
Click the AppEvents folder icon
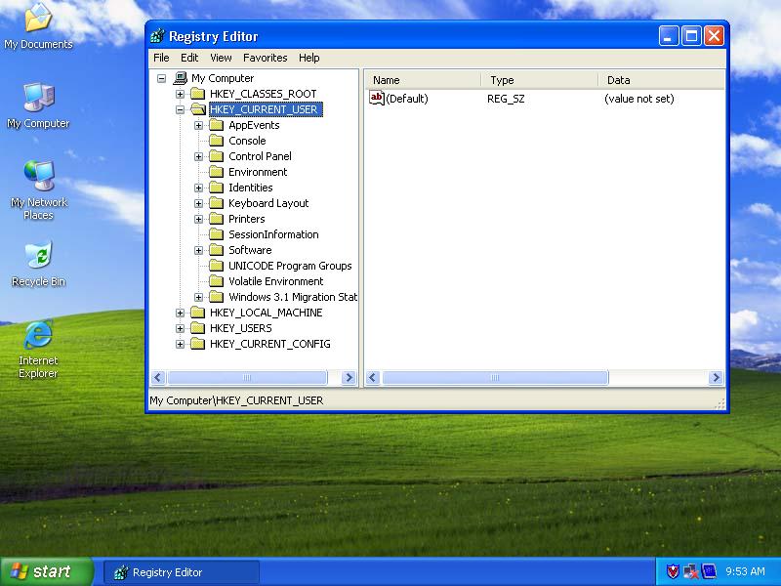click(216, 125)
